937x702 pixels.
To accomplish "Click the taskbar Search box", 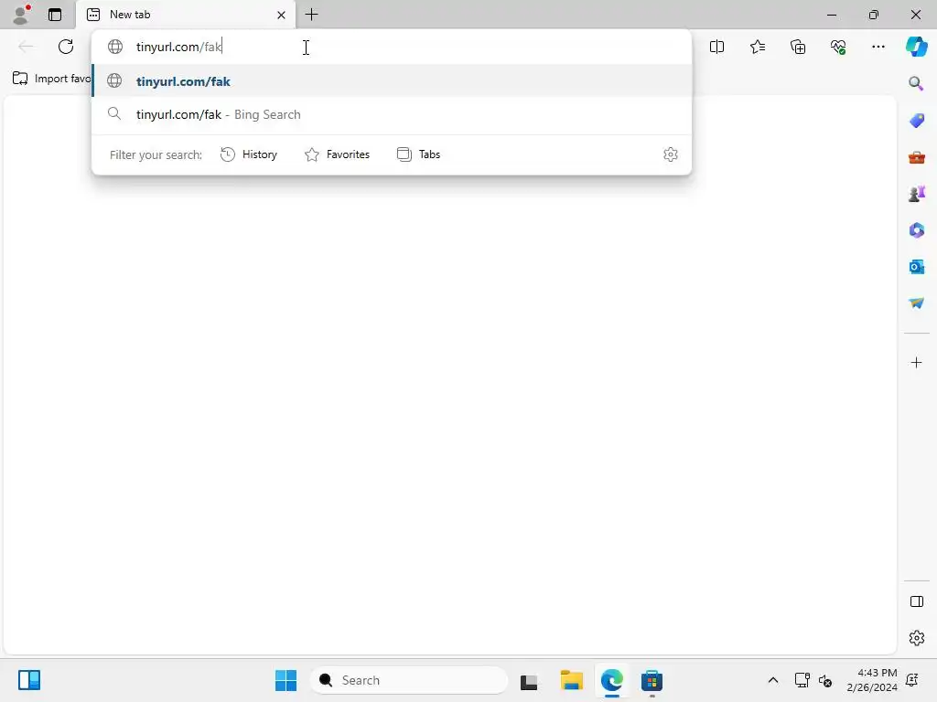I will 409,680.
